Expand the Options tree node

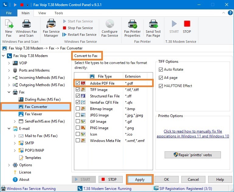tap(9, 165)
